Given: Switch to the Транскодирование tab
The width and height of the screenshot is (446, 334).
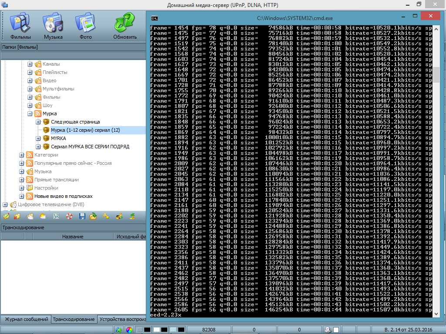Looking at the screenshot, I should [74, 319].
